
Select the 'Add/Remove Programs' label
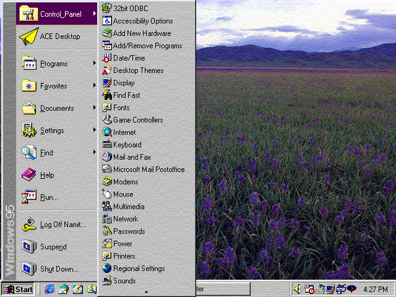pos(147,45)
